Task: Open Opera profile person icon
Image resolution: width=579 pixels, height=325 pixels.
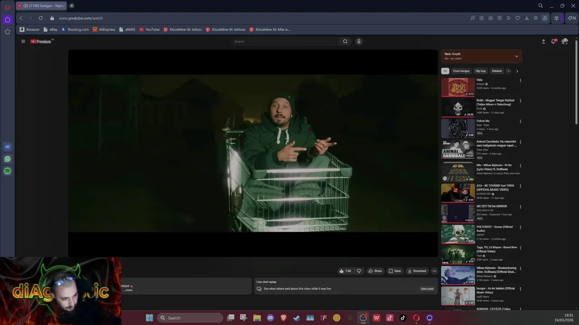Action: 545,18
